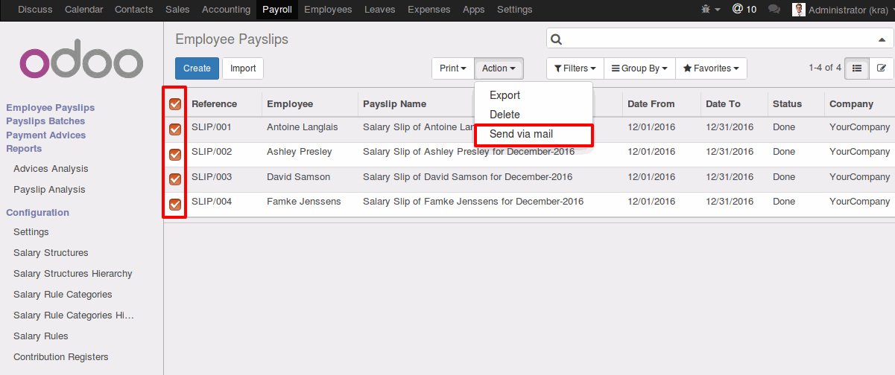The width and height of the screenshot is (895, 375).
Task: Choose Delete from the Action menu
Action: [505, 115]
